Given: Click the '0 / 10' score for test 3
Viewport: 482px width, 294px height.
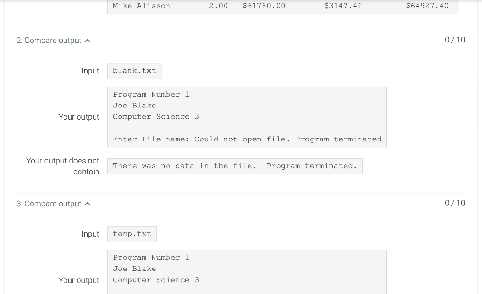Looking at the screenshot, I should (x=455, y=203).
